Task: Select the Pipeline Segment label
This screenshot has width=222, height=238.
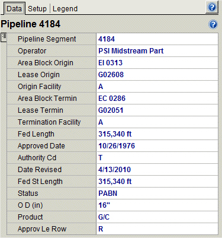Action: [x=47, y=39]
